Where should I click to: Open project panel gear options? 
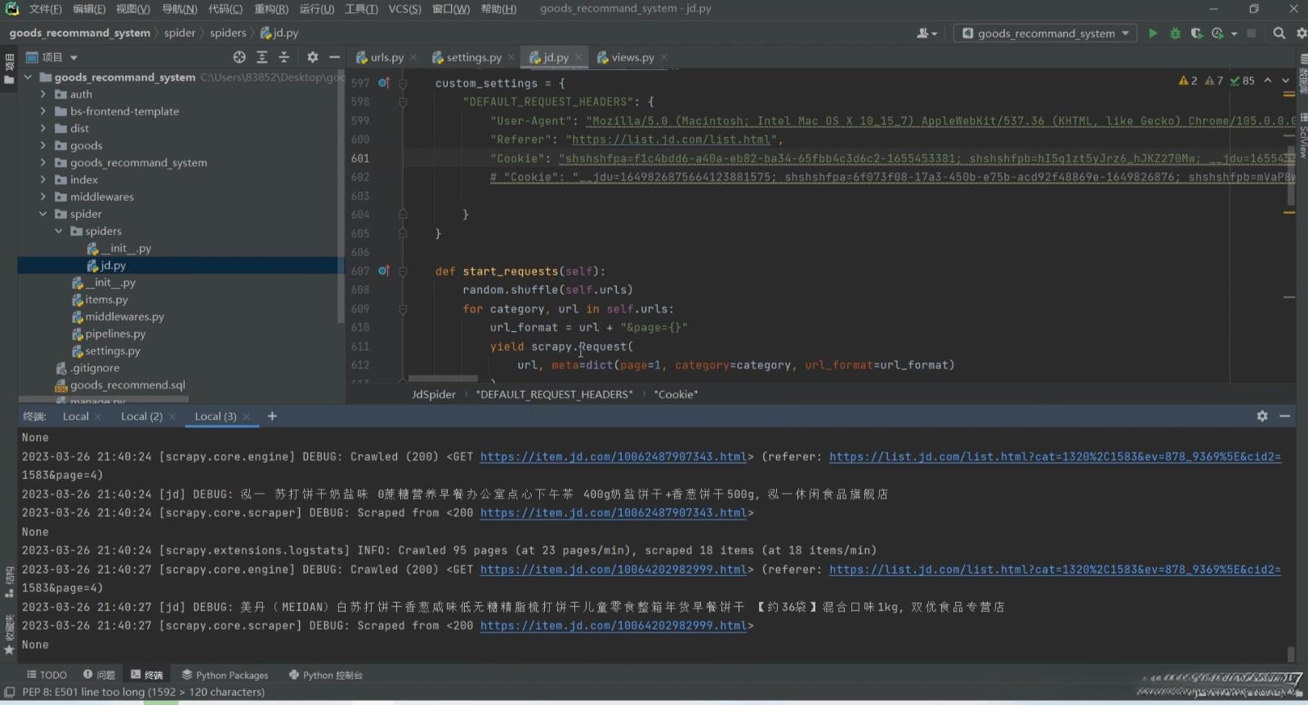click(x=312, y=57)
